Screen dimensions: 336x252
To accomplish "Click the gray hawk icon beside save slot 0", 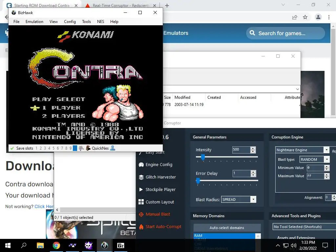I will click(81, 148).
